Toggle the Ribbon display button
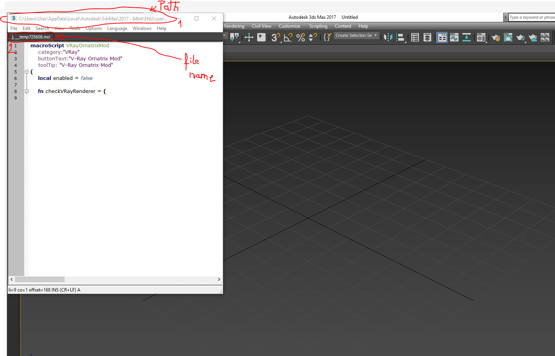Image resolution: width=555 pixels, height=356 pixels. [x=442, y=37]
